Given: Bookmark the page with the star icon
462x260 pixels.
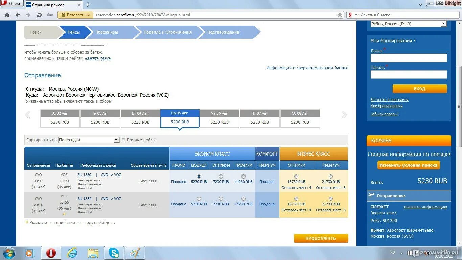Looking at the screenshot, I should [340, 15].
